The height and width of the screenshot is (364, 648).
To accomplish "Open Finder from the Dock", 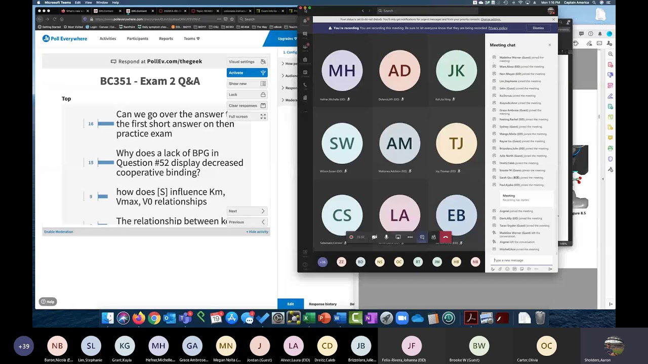I will (x=108, y=318).
